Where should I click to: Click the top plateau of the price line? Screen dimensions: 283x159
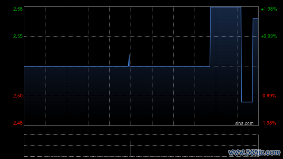[x=226, y=7]
